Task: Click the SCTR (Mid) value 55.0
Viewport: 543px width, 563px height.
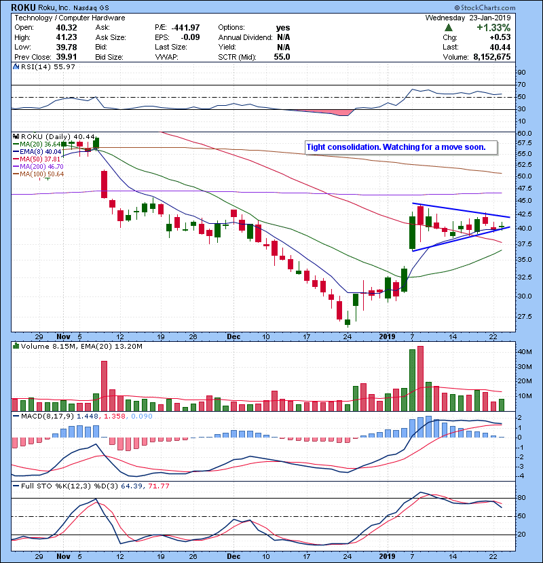Action: 282,57
